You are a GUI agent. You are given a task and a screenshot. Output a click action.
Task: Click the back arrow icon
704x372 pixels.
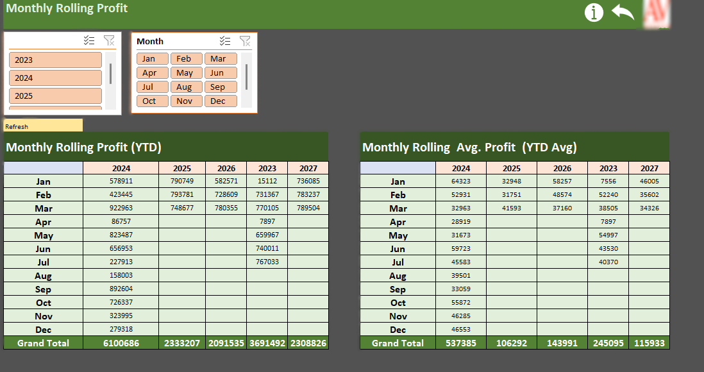coord(623,12)
